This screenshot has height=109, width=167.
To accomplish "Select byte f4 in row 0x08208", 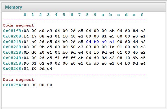I will tap(26, 36).
